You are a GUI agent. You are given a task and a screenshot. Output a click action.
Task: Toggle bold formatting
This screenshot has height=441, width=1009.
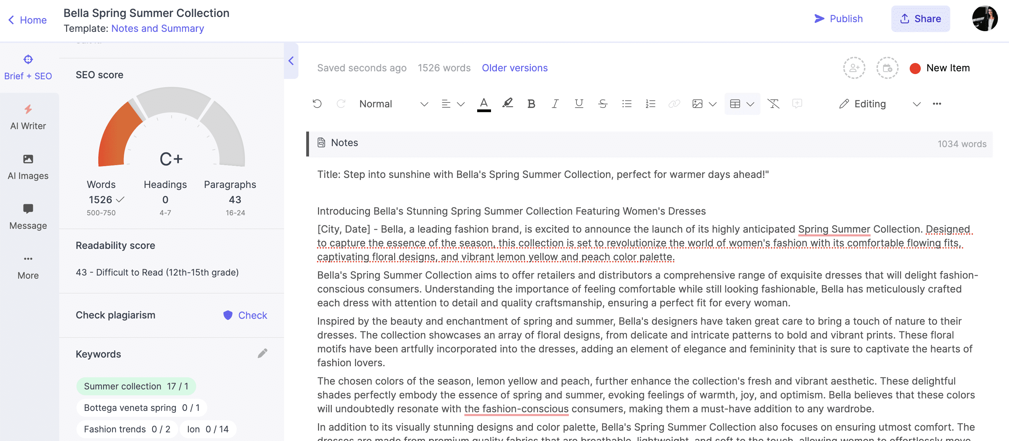click(x=531, y=104)
